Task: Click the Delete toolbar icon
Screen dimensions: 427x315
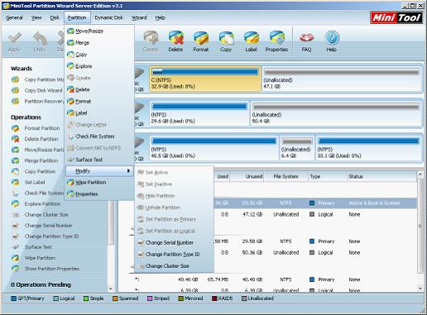Action: [x=175, y=41]
